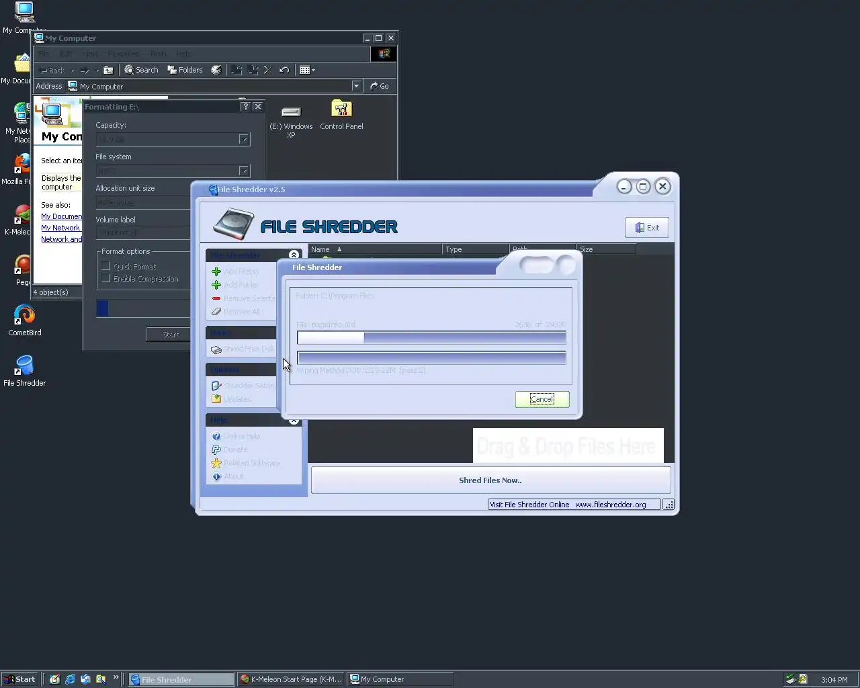The height and width of the screenshot is (688, 860).
Task: Click the format progress bar in Formatting dialog
Action: click(x=143, y=308)
